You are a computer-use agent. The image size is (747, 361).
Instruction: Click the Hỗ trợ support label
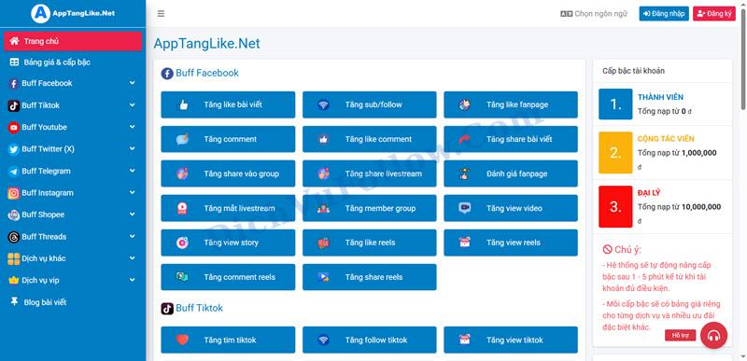click(x=681, y=335)
